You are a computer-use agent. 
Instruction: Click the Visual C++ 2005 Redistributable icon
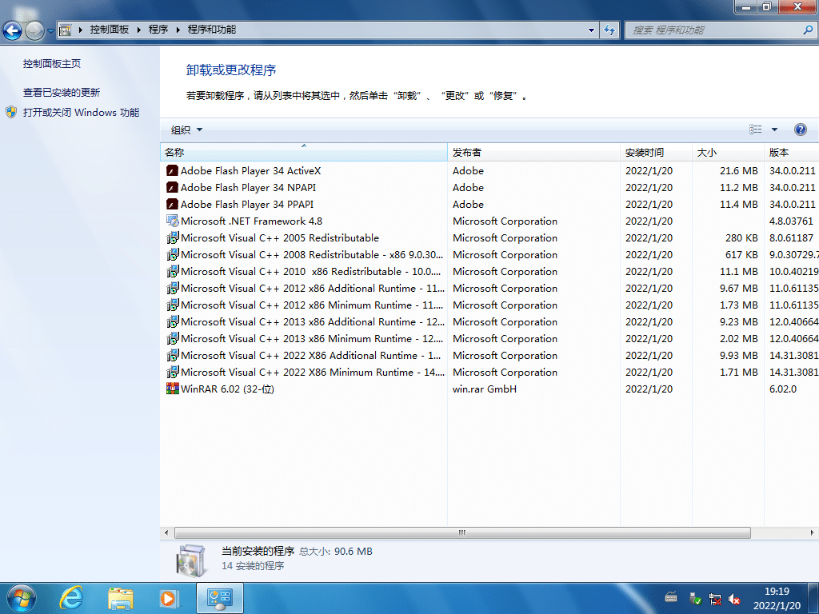tap(173, 237)
